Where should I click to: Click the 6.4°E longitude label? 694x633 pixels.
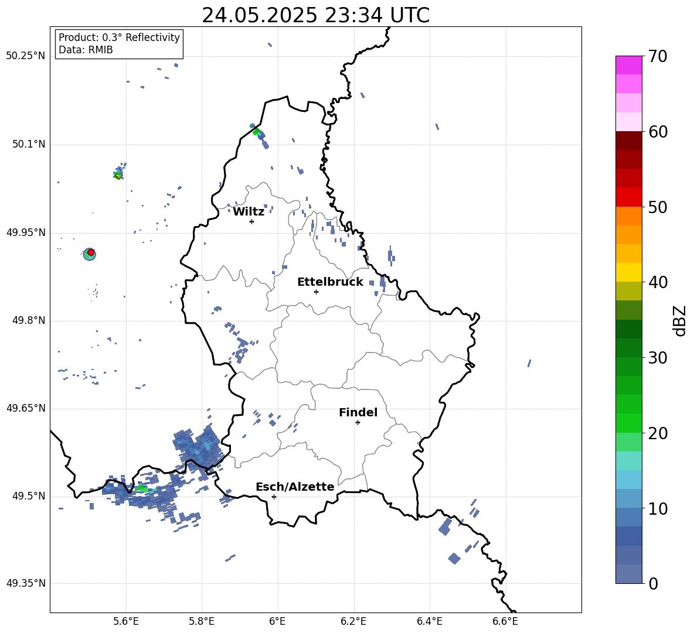(429, 621)
